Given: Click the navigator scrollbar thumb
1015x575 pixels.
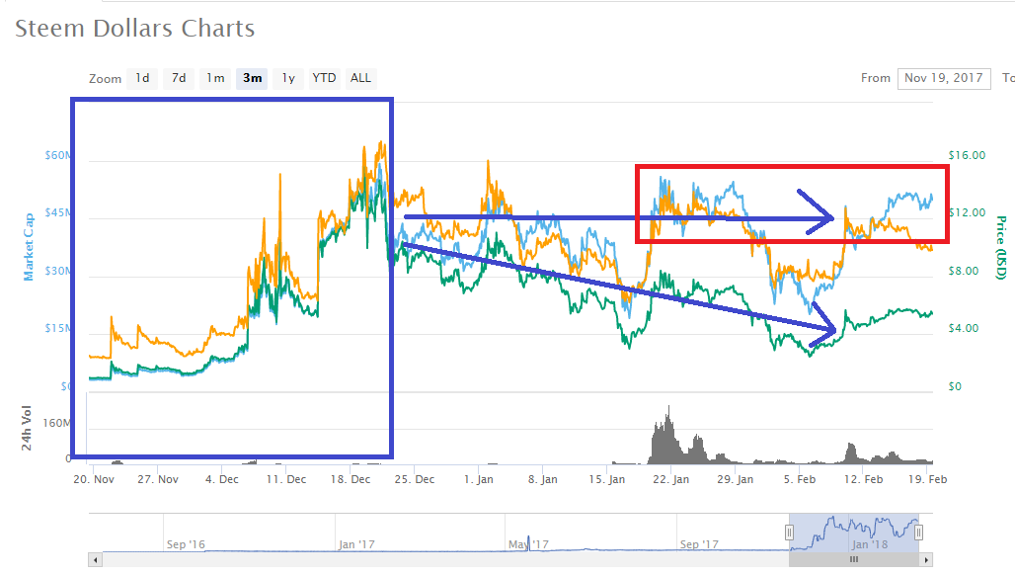Looking at the screenshot, I should 854,559.
